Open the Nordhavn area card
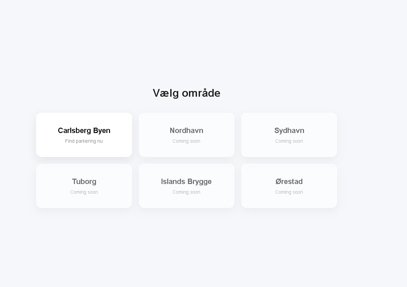The height and width of the screenshot is (287, 407). 186,135
